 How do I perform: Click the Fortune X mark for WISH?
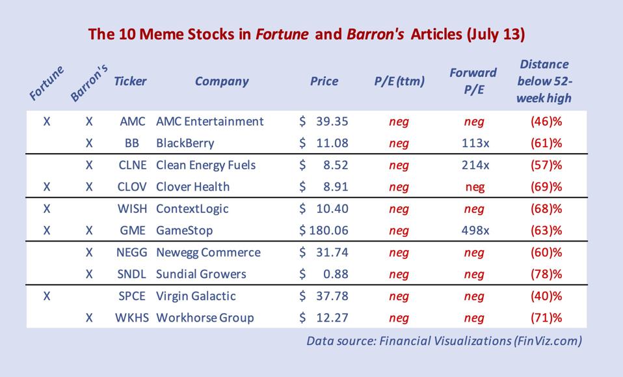tap(47, 209)
